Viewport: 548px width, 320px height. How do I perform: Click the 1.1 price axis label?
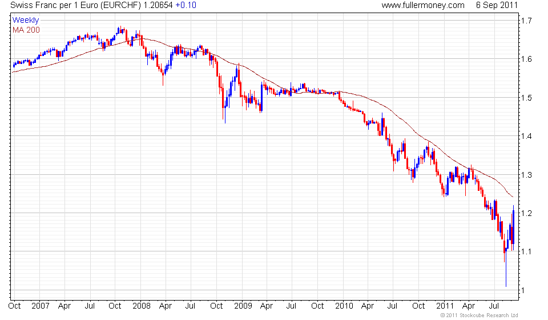point(527,252)
